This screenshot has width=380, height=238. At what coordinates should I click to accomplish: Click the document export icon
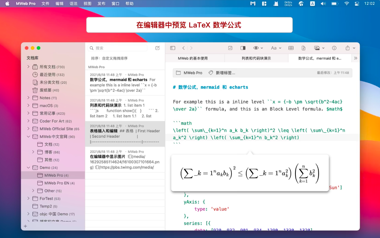pyautogui.click(x=304, y=48)
